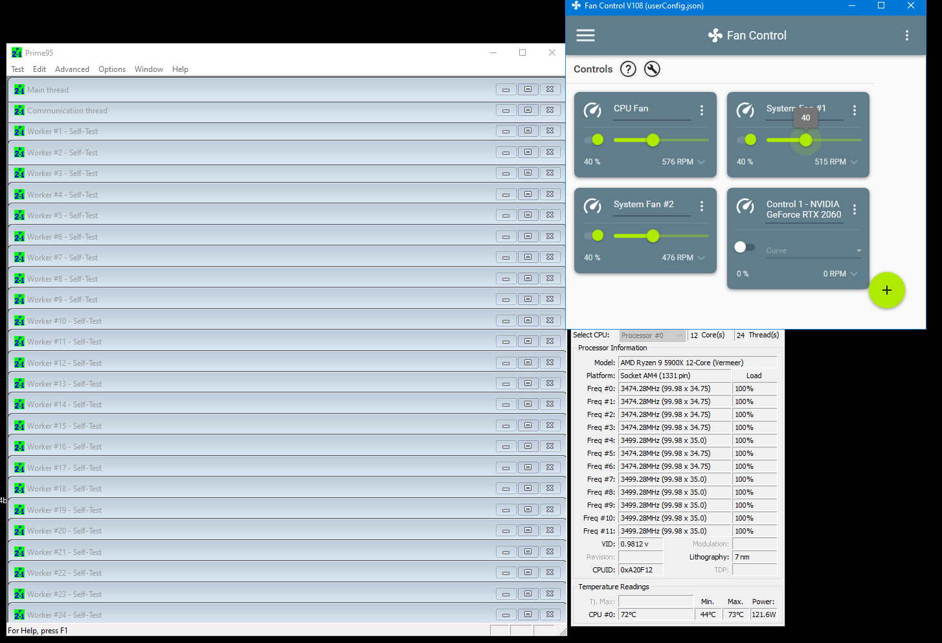
Task: Open the Curve dropdown on RTX 2060 card
Action: tap(814, 251)
